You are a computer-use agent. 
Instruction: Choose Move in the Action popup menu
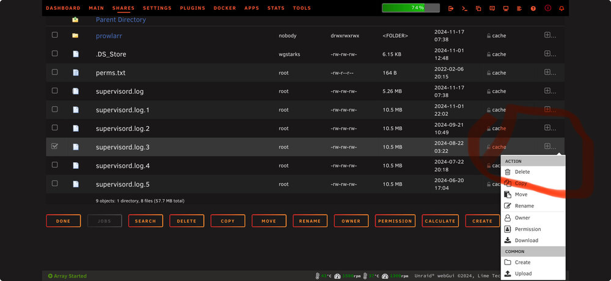point(533,194)
